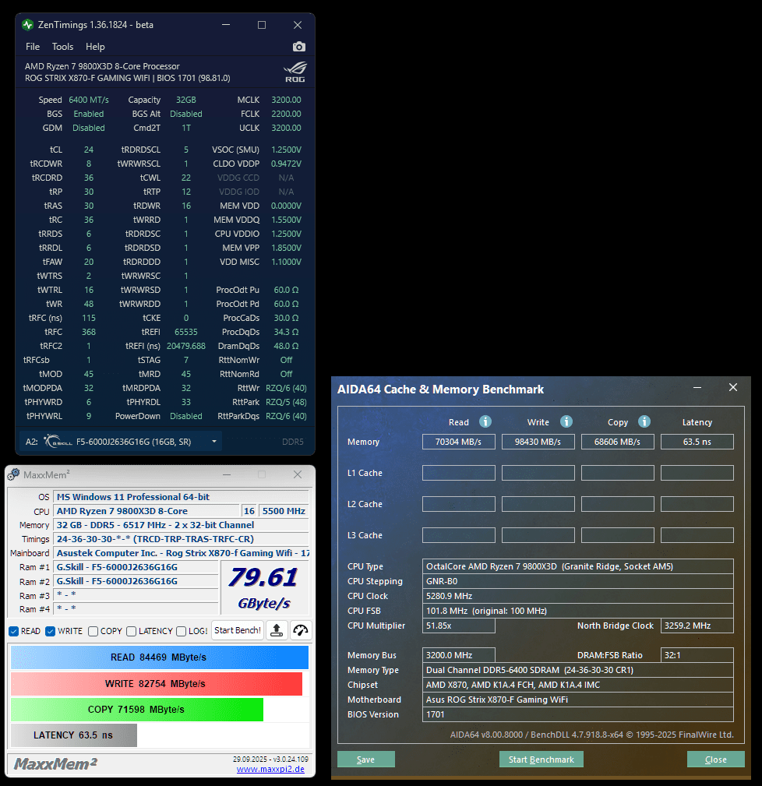Click the MaxxMem gears title icon
762x786 pixels.
[x=13, y=474]
